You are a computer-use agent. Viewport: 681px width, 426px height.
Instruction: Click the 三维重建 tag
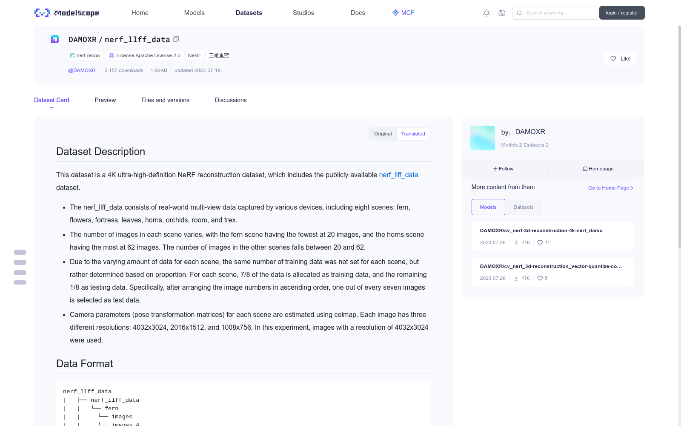[219, 55]
